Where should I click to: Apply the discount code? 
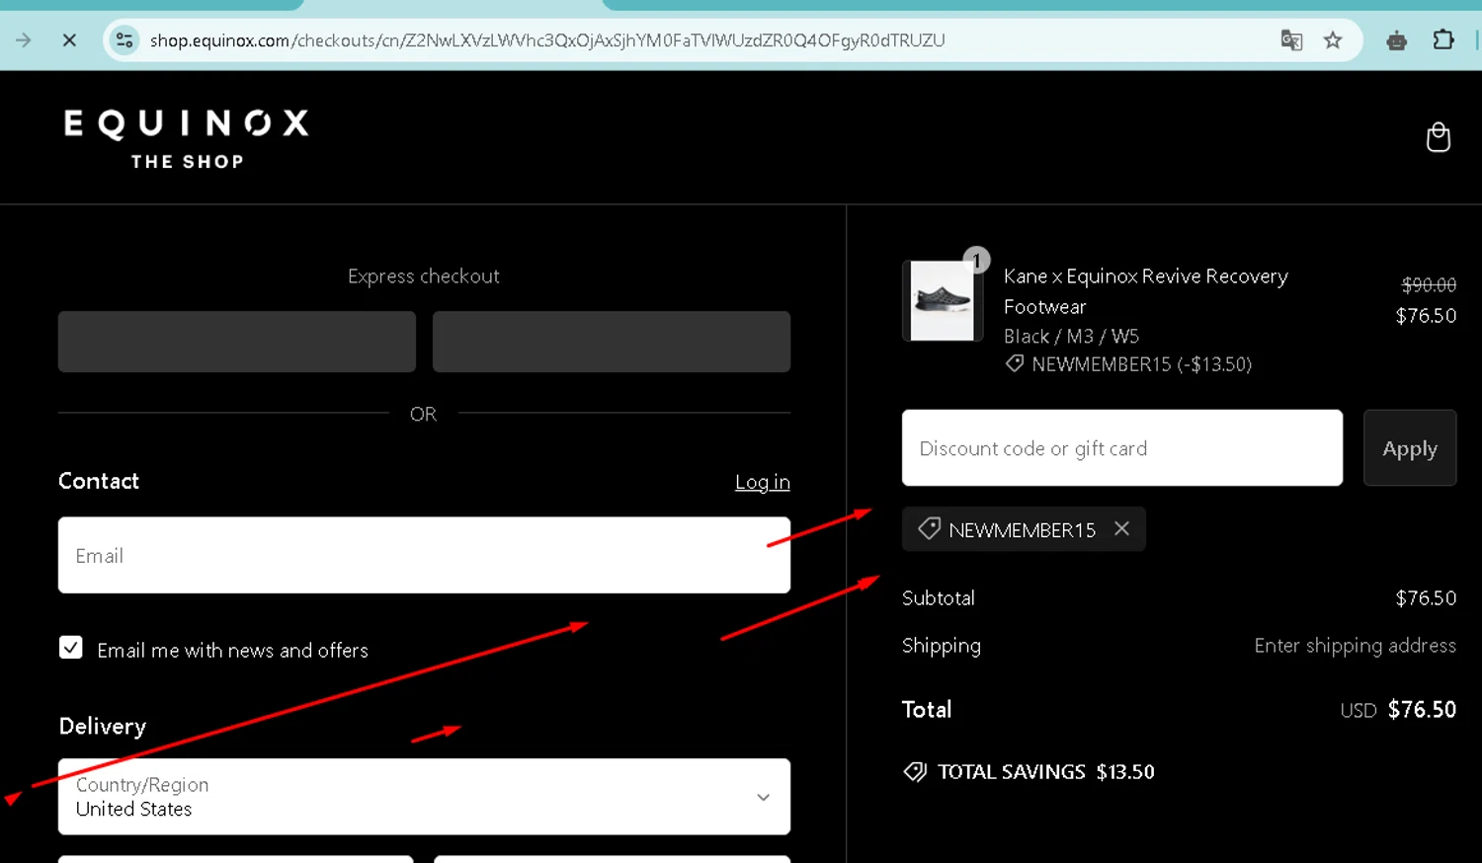click(x=1410, y=448)
